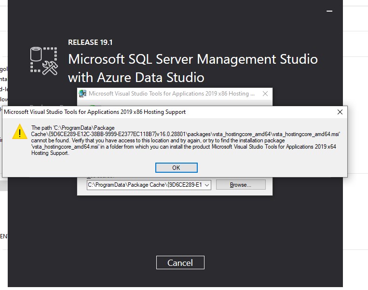Click OK in the warning dialog
Viewport: 368px width, 290px height.
176,167
